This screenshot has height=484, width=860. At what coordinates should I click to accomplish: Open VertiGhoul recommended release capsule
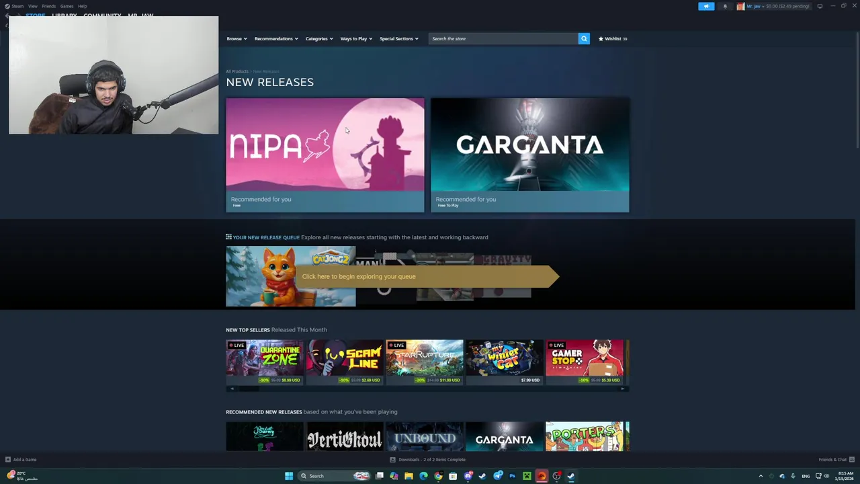[x=345, y=436]
